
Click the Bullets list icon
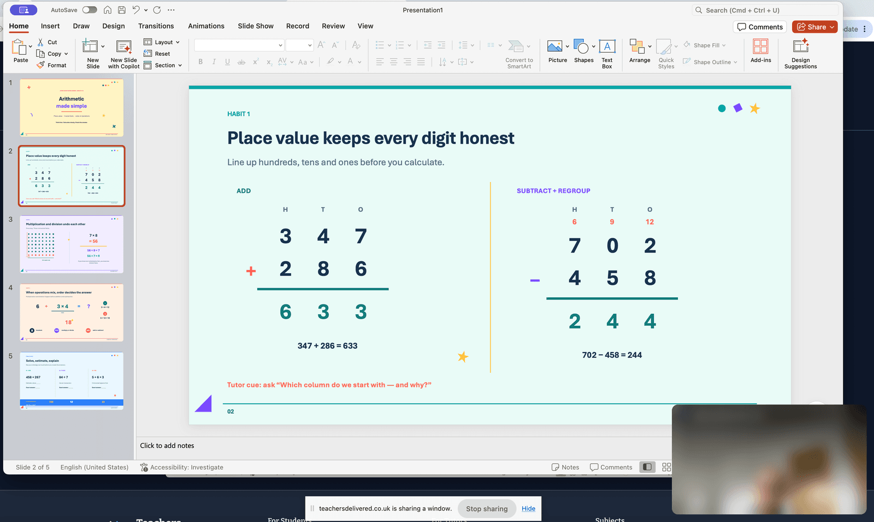(x=380, y=45)
